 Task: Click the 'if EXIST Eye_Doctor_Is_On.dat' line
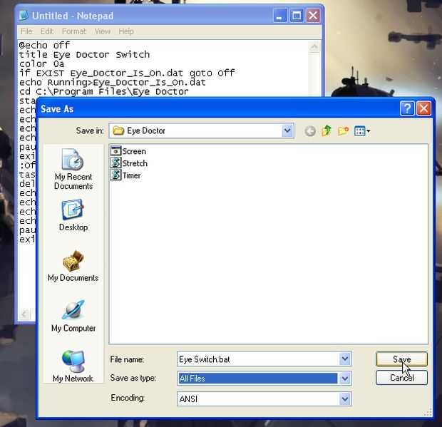(x=127, y=73)
